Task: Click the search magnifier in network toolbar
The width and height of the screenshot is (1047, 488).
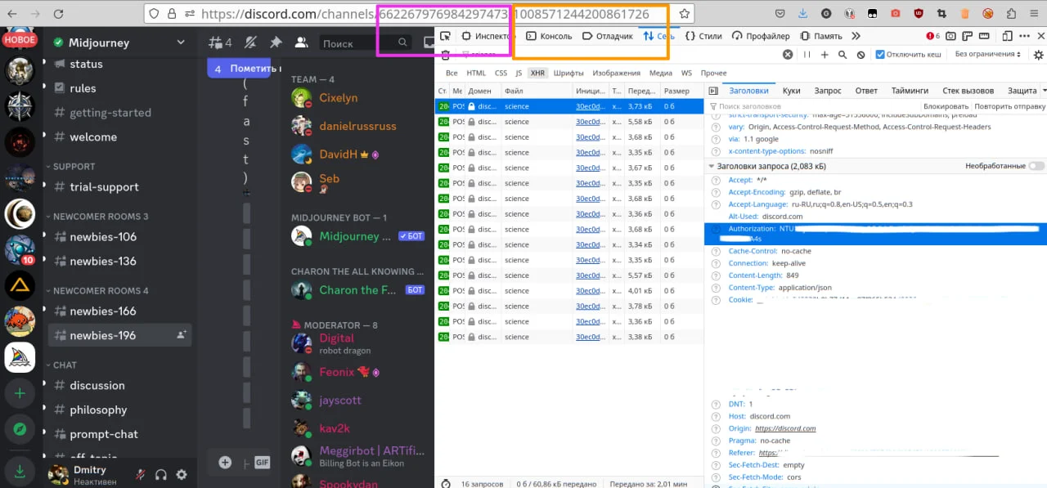Action: coord(843,55)
